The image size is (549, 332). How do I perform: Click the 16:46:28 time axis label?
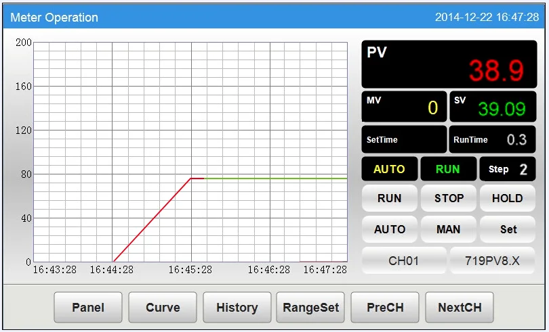click(269, 270)
